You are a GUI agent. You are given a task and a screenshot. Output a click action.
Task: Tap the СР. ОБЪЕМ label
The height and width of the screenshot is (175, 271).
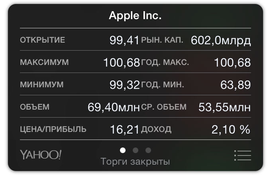(163, 107)
